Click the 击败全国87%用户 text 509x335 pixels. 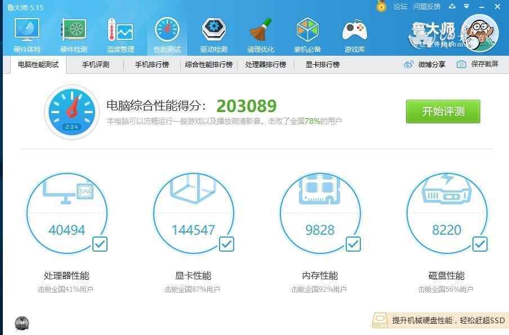click(x=193, y=289)
